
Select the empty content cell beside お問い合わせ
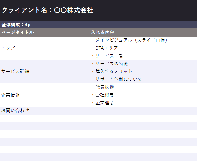pyautogui.click(x=143, y=110)
